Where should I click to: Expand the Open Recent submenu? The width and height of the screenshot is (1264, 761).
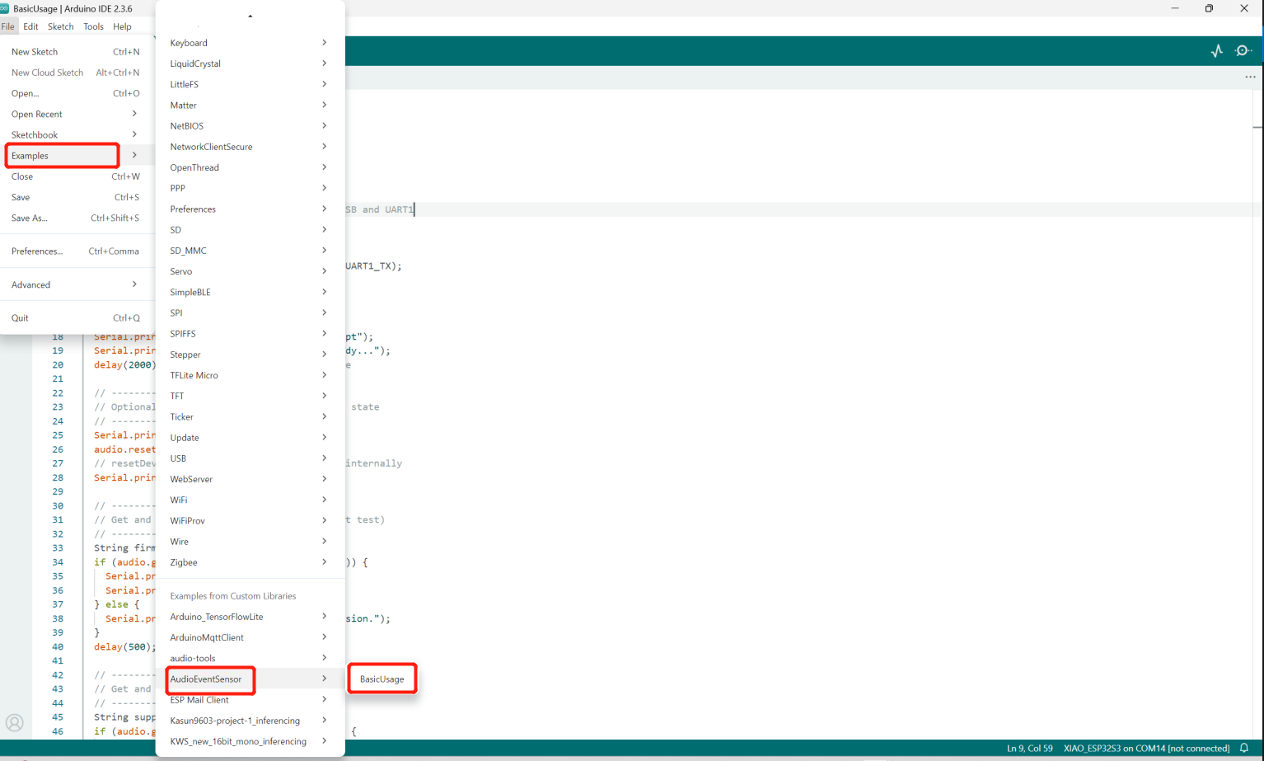click(x=134, y=114)
